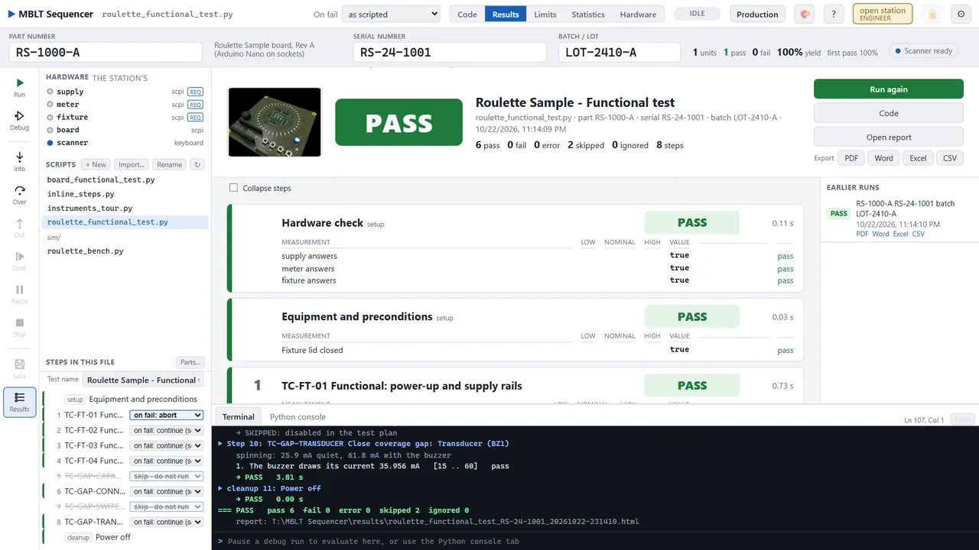Image resolution: width=979 pixels, height=550 pixels.
Task: Click the Cont. continue icon
Action: pyautogui.click(x=19, y=261)
